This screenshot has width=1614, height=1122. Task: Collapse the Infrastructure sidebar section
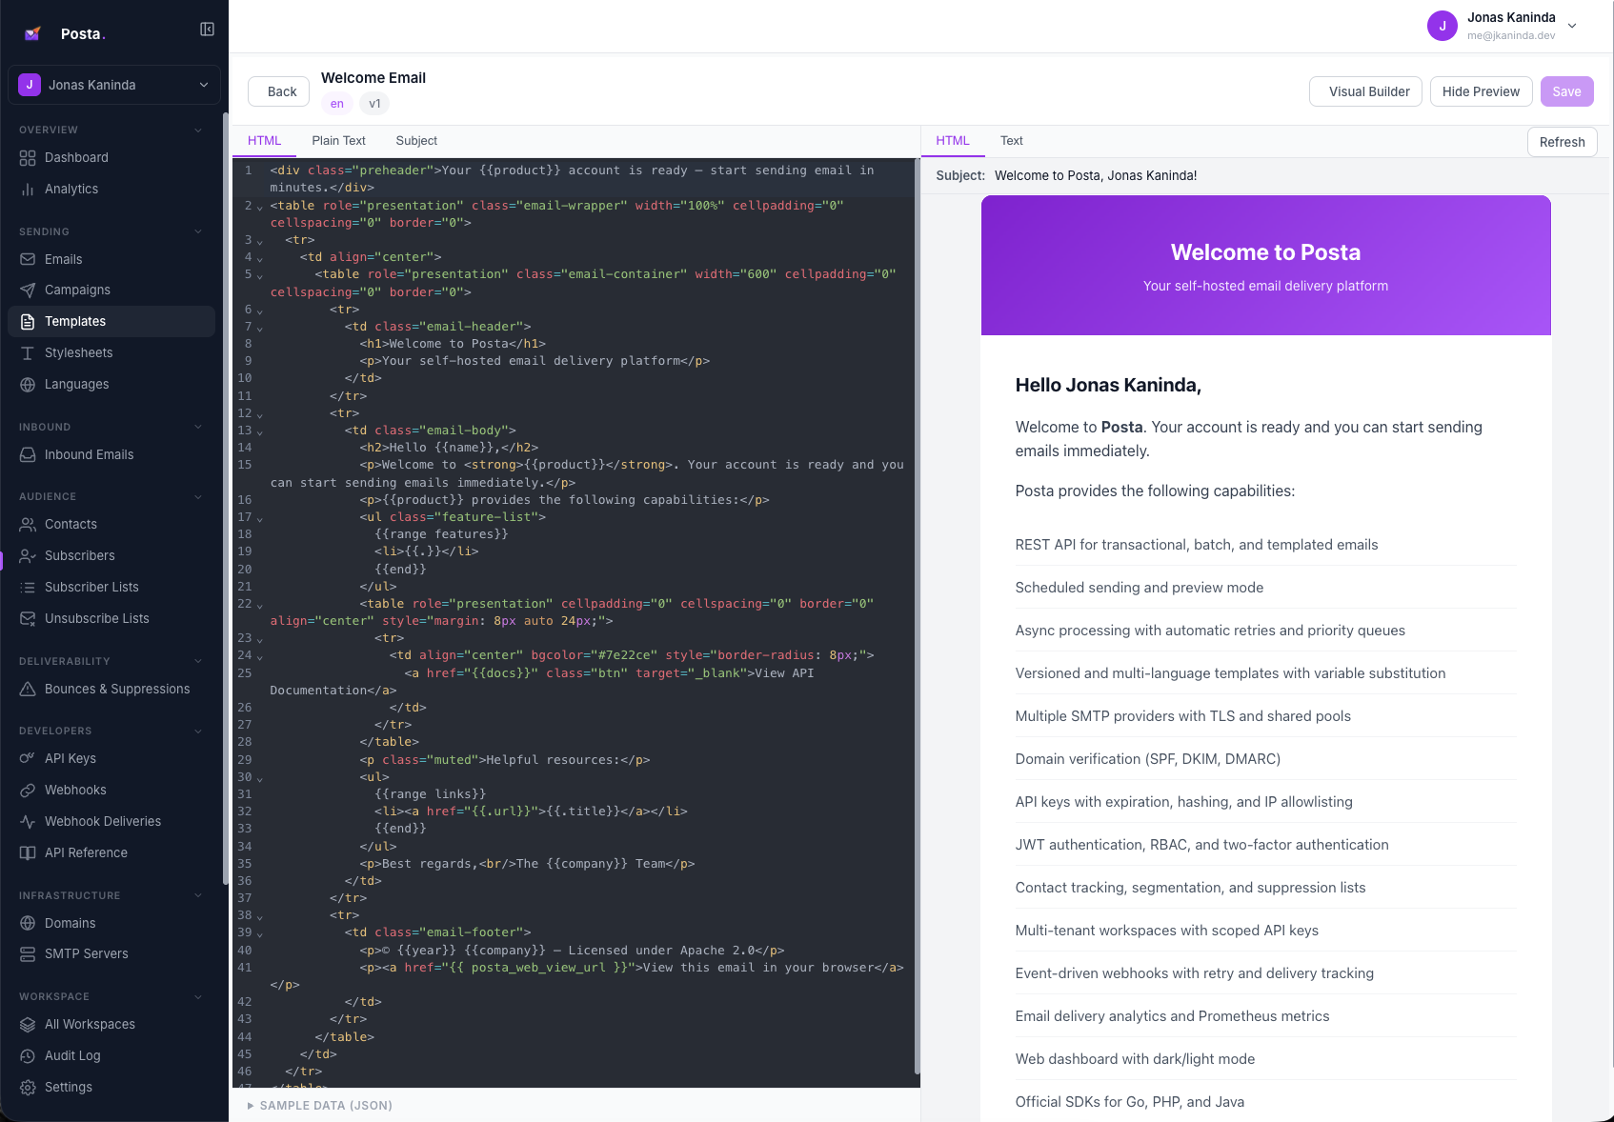click(198, 895)
